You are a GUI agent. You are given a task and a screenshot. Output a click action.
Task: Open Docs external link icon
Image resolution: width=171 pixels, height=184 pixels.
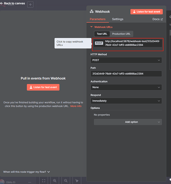pos(162,19)
